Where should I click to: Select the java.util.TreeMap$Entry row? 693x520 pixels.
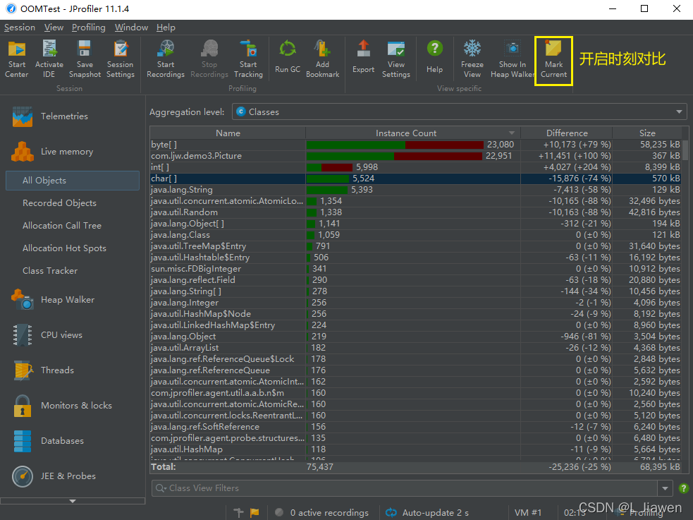point(415,246)
